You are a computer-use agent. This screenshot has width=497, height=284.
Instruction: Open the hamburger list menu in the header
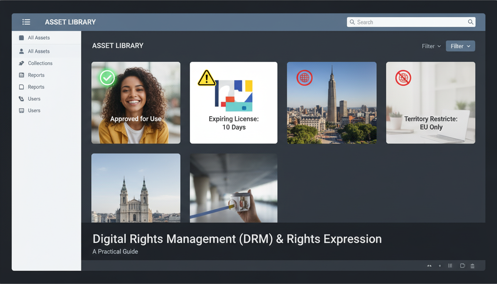[26, 22]
